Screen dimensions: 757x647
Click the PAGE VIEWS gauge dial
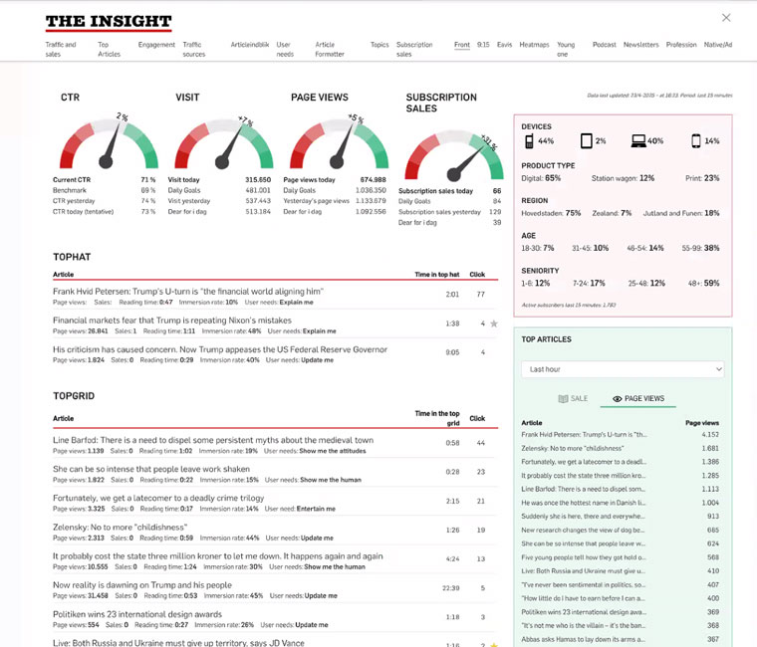tap(339, 141)
